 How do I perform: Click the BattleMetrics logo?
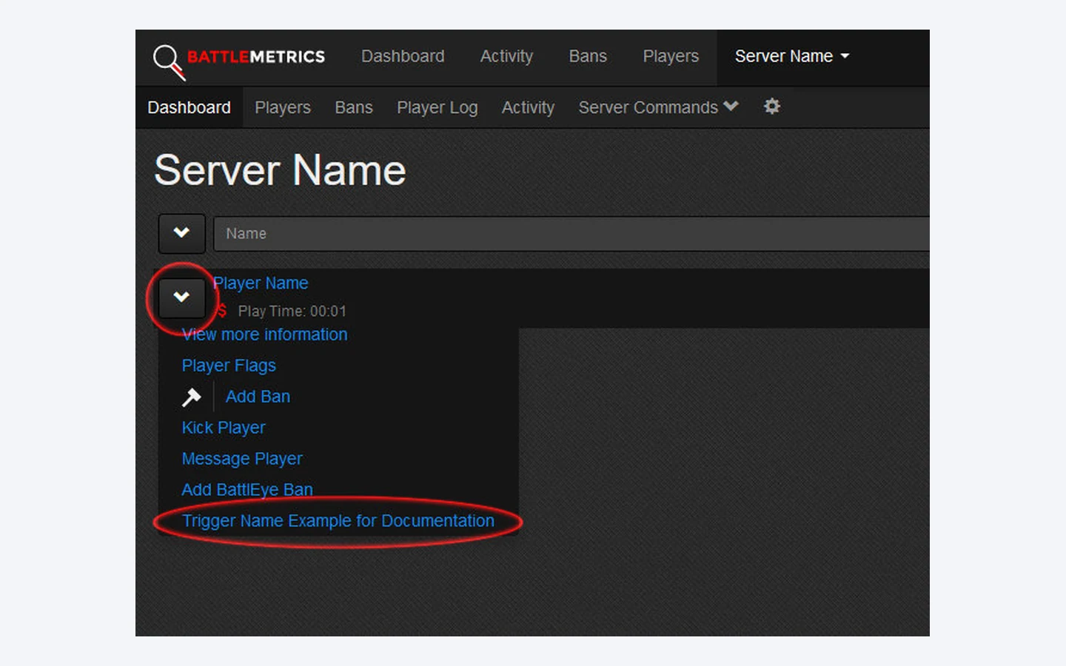pos(238,61)
